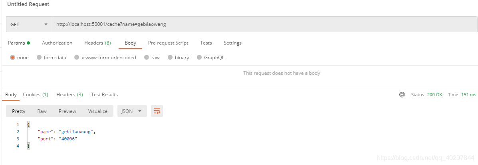Switch to the Params tab
This screenshot has height=165, width=478.
click(x=19, y=43)
